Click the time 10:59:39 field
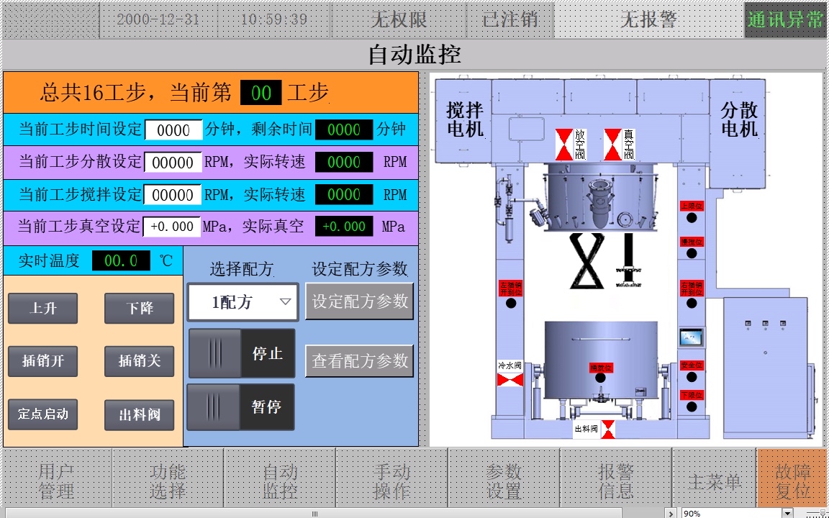Image resolution: width=829 pixels, height=518 pixels. point(273,20)
